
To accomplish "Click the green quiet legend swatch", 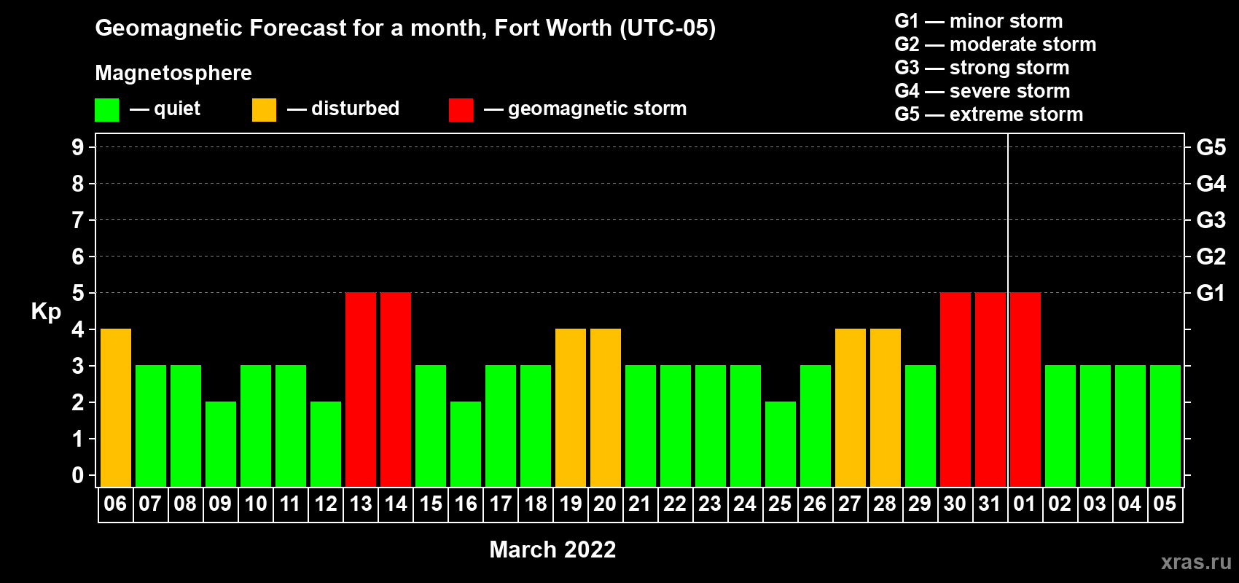I will click(x=107, y=110).
